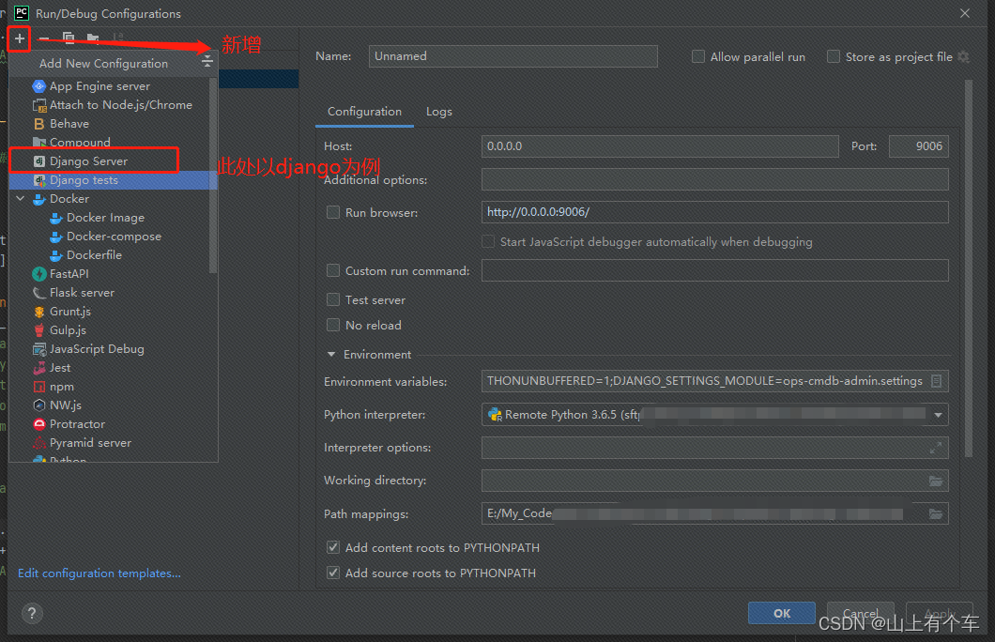
Task: Open the Store as project file settings gear
Action: (964, 57)
